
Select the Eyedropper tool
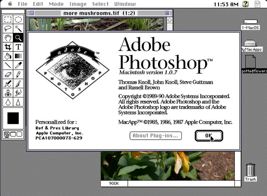18,65
